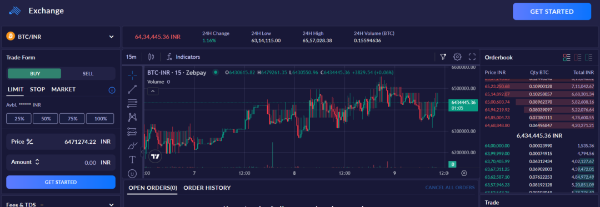Open candlestick chart style selector
This screenshot has height=207, width=600.
coord(151,57)
